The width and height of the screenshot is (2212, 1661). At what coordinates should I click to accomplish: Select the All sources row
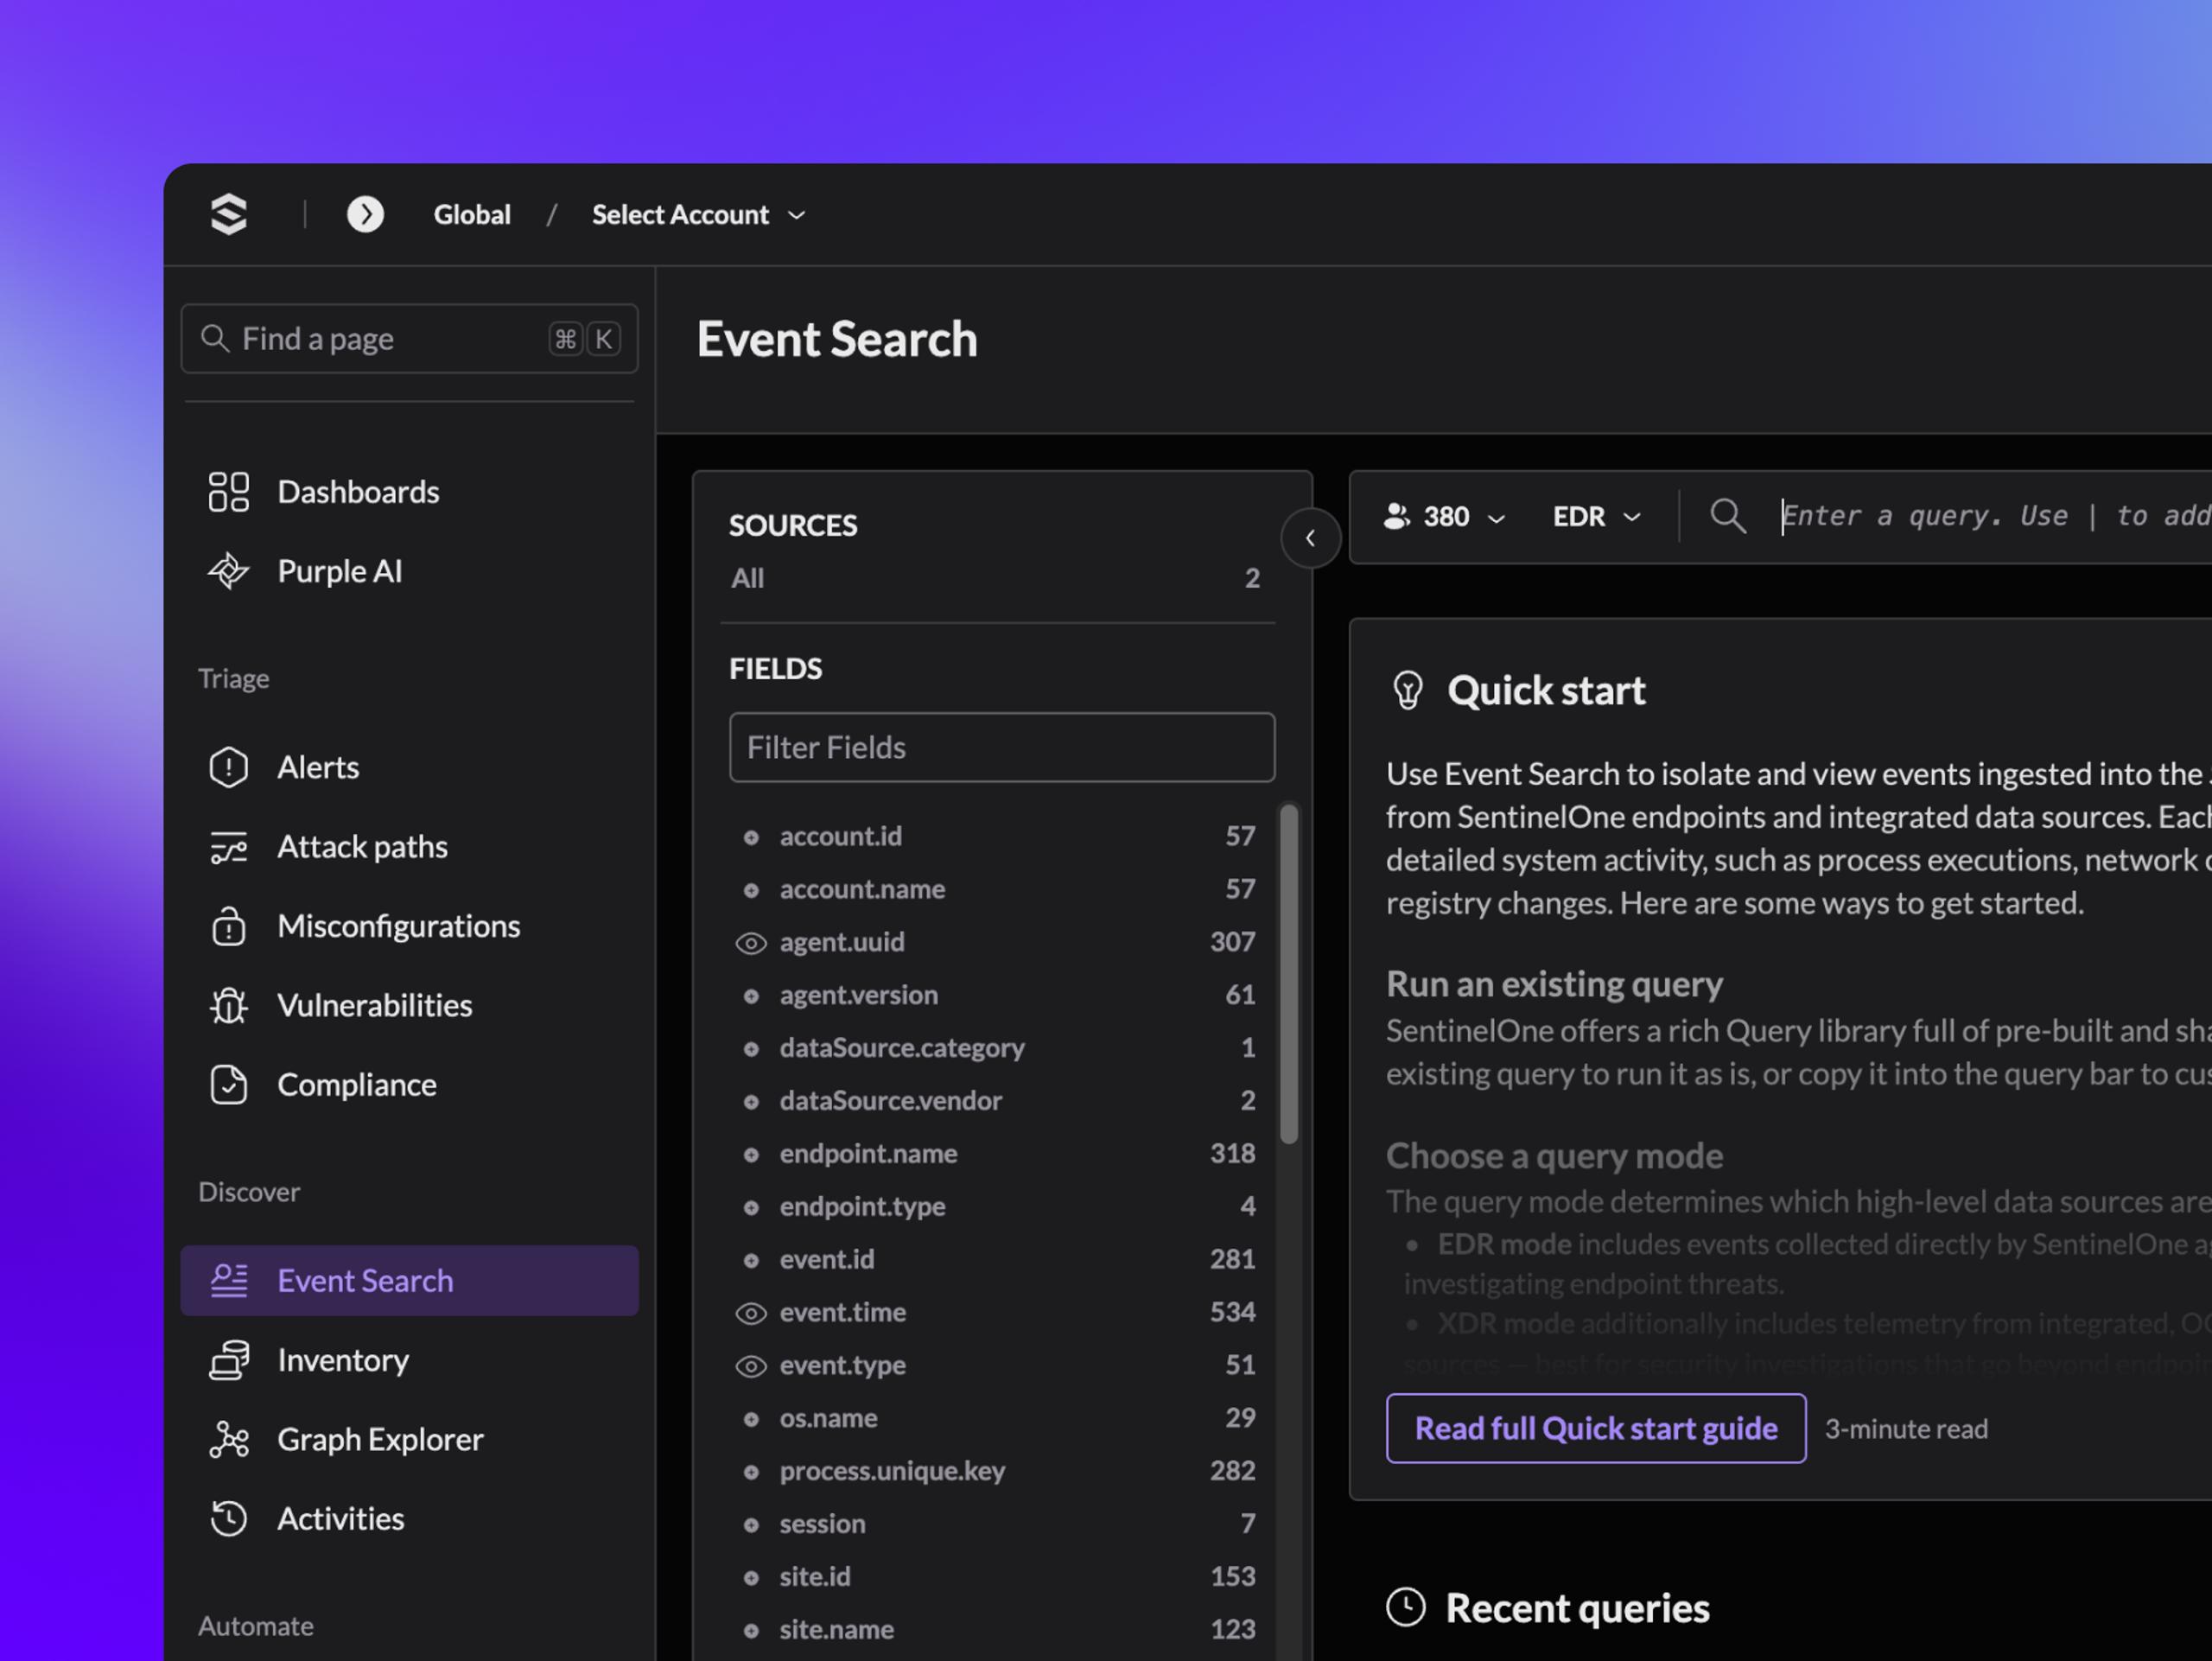(995, 578)
